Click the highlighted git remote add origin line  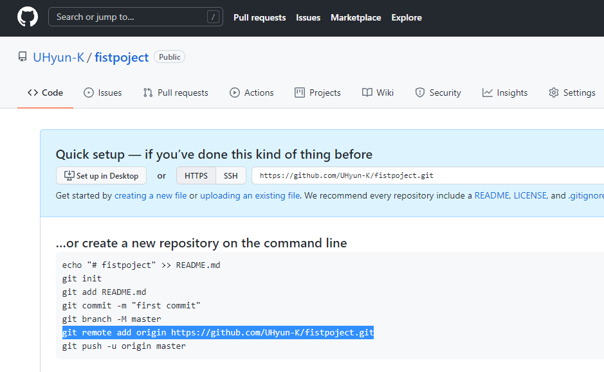[x=218, y=332]
